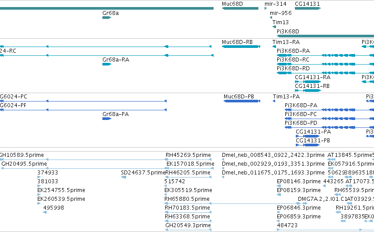This screenshot has width=374, height=232.
Task: Click the Gr68a-PA protein label
Action: click(116, 114)
